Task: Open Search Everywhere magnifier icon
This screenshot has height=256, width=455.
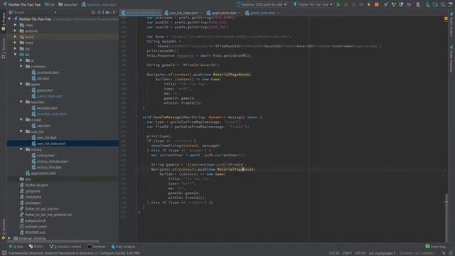Action: pos(443,5)
